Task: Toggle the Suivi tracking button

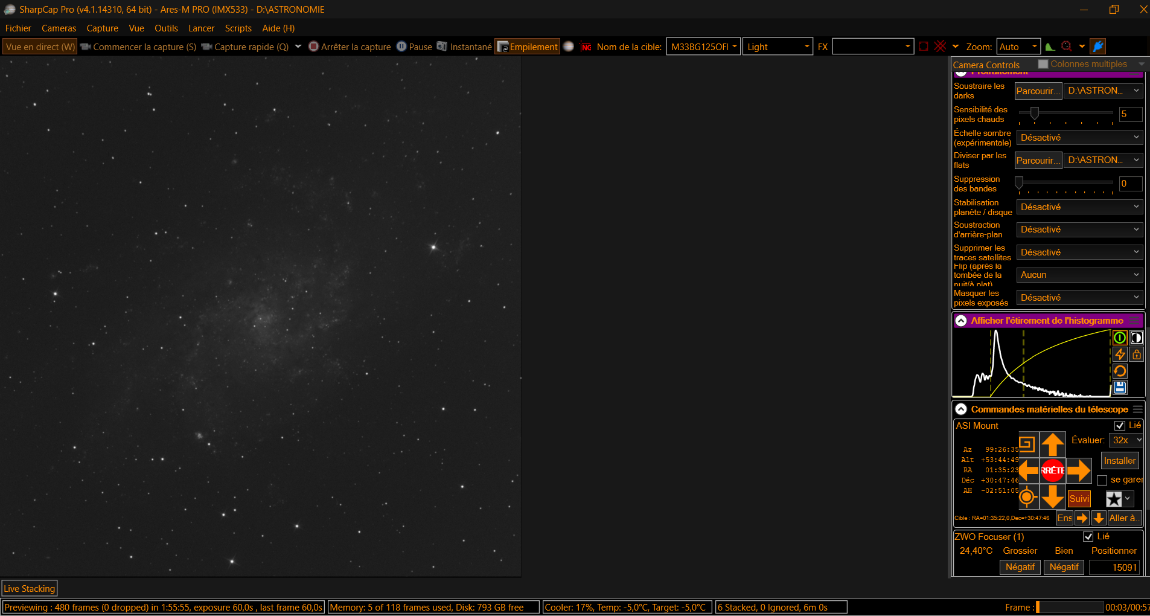Action: click(x=1079, y=499)
